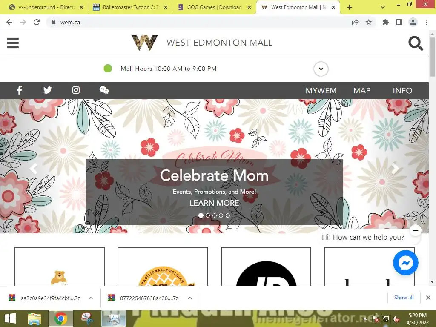The width and height of the screenshot is (436, 327).
Task: Select the second carousel slide dot
Action: pyautogui.click(x=208, y=215)
